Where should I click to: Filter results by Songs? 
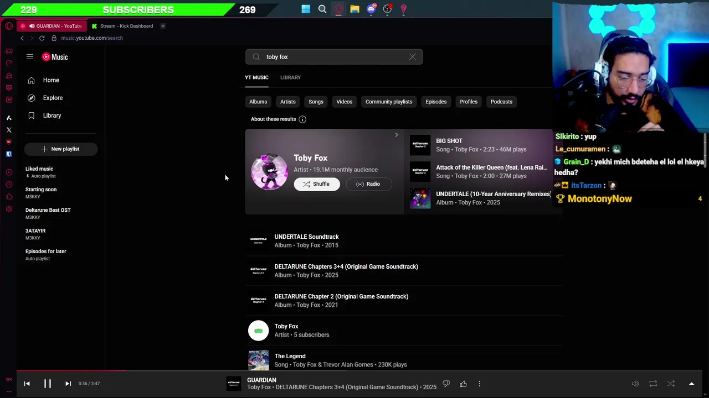316,102
